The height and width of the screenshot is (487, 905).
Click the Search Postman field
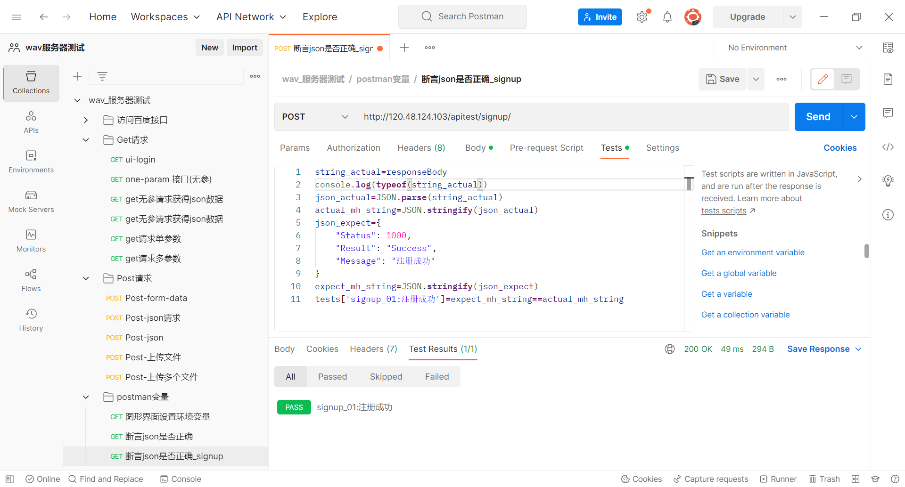(462, 16)
